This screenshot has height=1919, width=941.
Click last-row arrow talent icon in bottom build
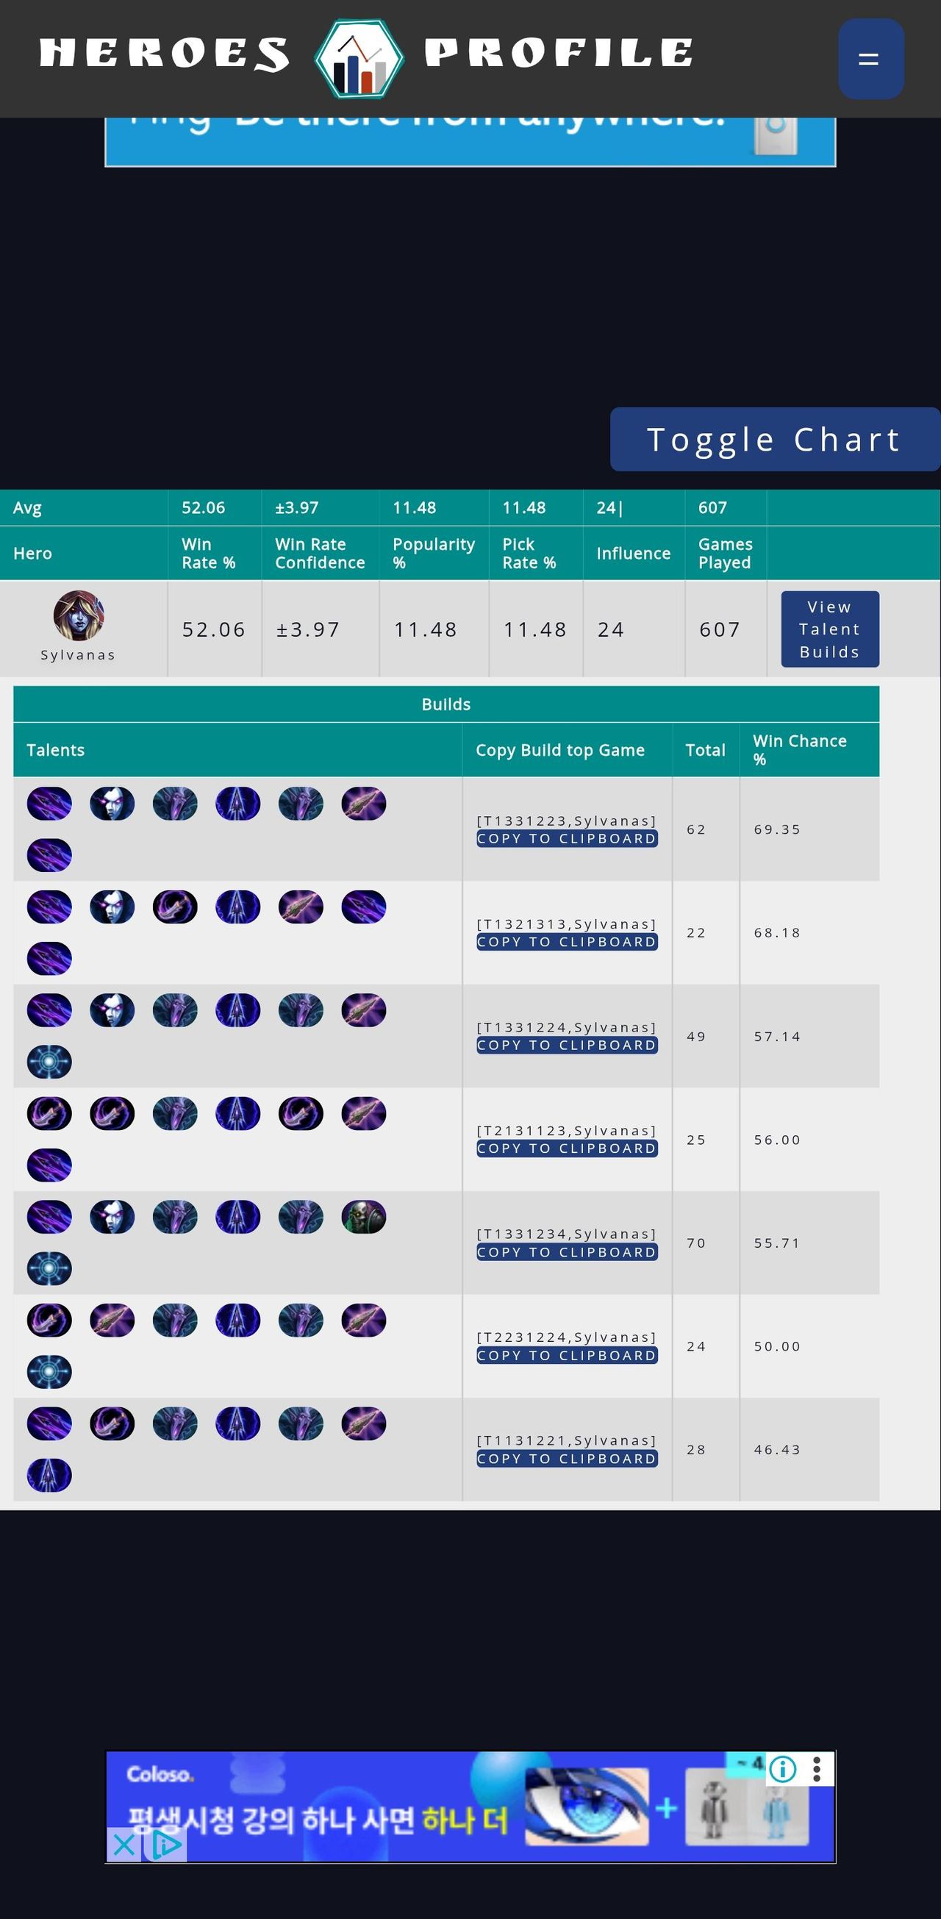point(49,1475)
